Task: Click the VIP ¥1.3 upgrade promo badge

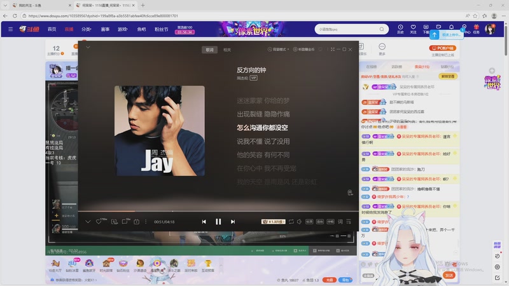Action: point(274,221)
